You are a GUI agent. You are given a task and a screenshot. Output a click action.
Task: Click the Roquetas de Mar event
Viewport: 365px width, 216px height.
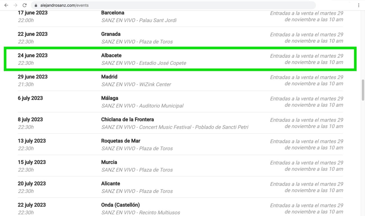pyautogui.click(x=180, y=144)
